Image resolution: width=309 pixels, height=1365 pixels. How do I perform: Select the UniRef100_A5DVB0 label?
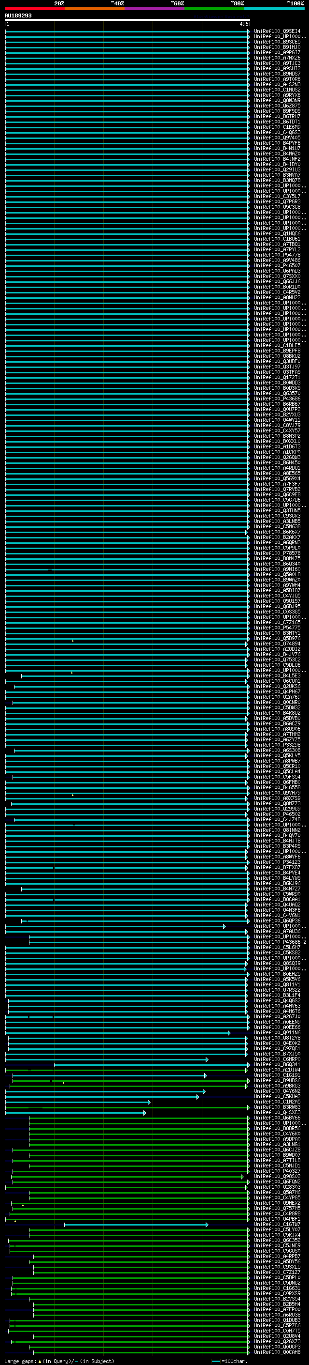tap(277, 719)
